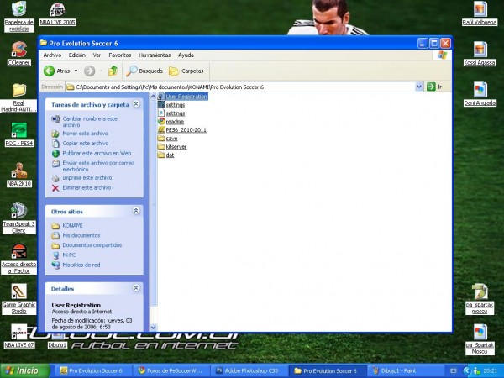Open Acceso directo a rFactor icon
The width and height of the screenshot is (504, 378).
19,259
